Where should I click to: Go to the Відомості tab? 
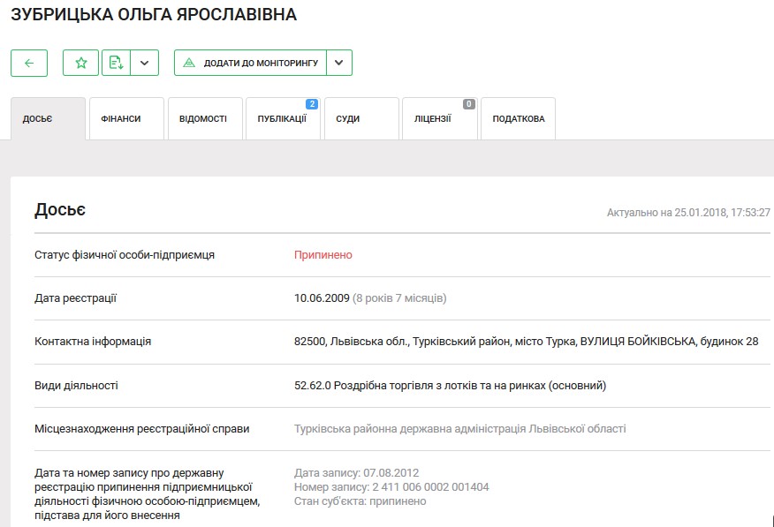[203, 119]
